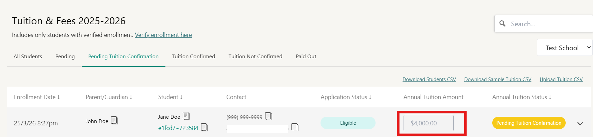Expand the Jane Doe row chevron
This screenshot has width=593, height=137.
[x=580, y=123]
